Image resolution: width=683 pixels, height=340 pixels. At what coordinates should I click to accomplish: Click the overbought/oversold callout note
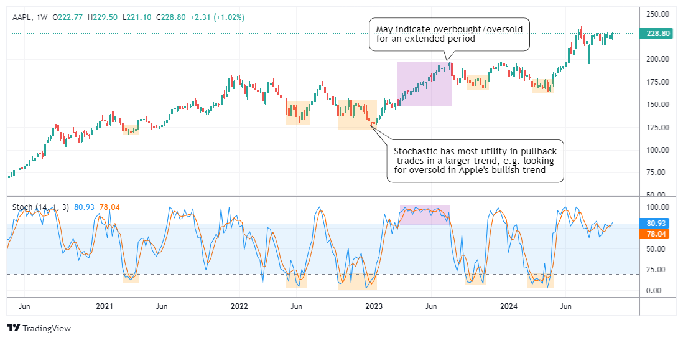pyautogui.click(x=449, y=34)
